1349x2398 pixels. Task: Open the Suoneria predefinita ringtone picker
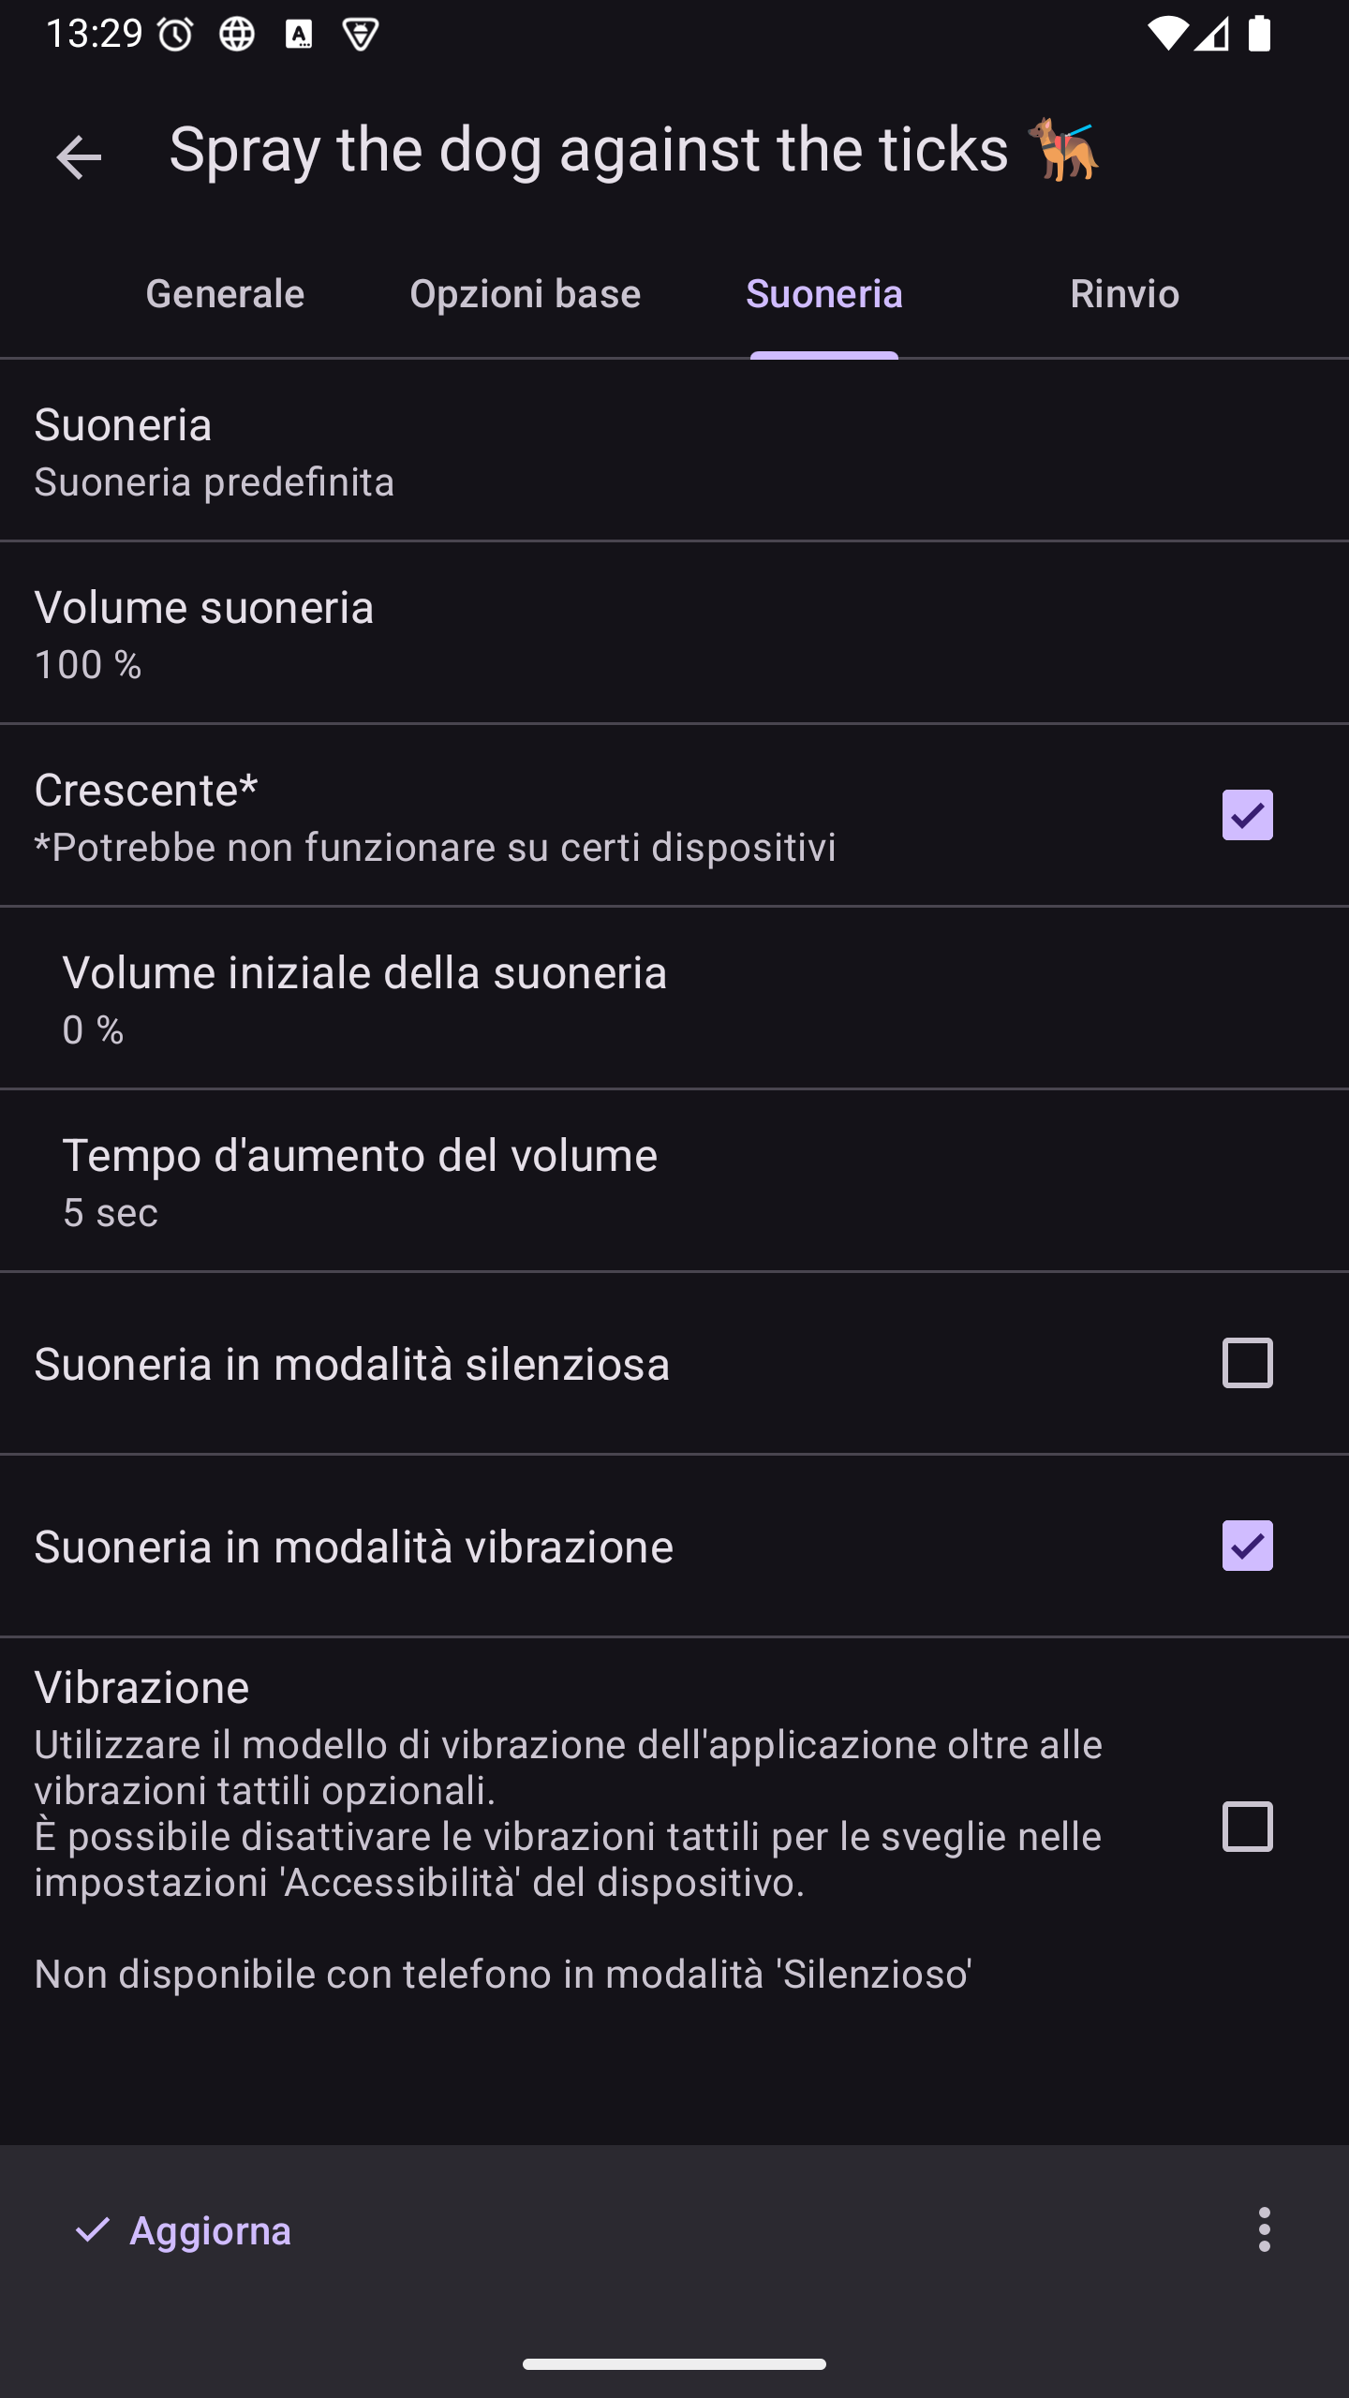674,451
